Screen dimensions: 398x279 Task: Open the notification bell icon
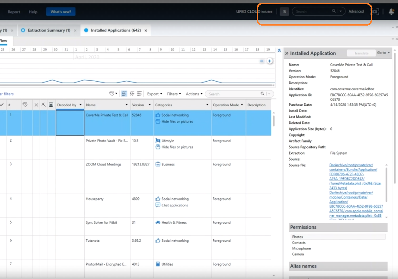coord(391,12)
